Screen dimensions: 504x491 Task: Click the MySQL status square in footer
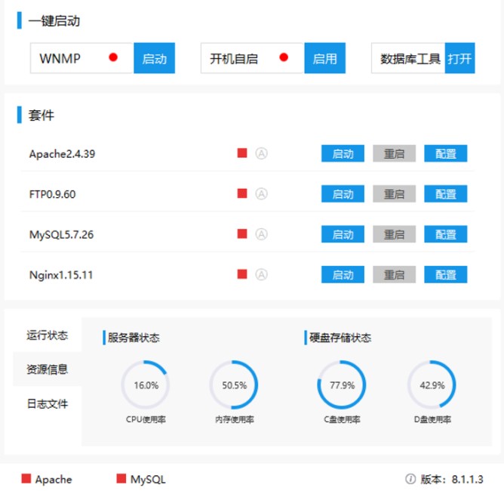click(x=121, y=478)
